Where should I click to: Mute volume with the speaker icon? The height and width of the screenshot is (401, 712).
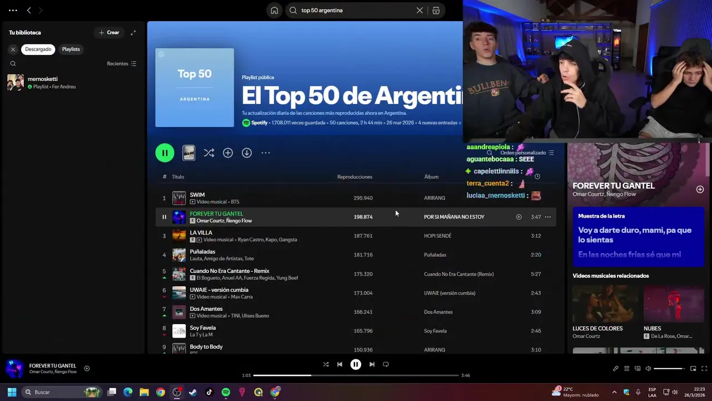pos(649,368)
